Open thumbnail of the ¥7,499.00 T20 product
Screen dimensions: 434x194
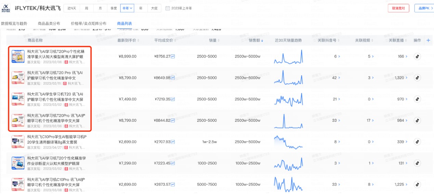[18, 99]
